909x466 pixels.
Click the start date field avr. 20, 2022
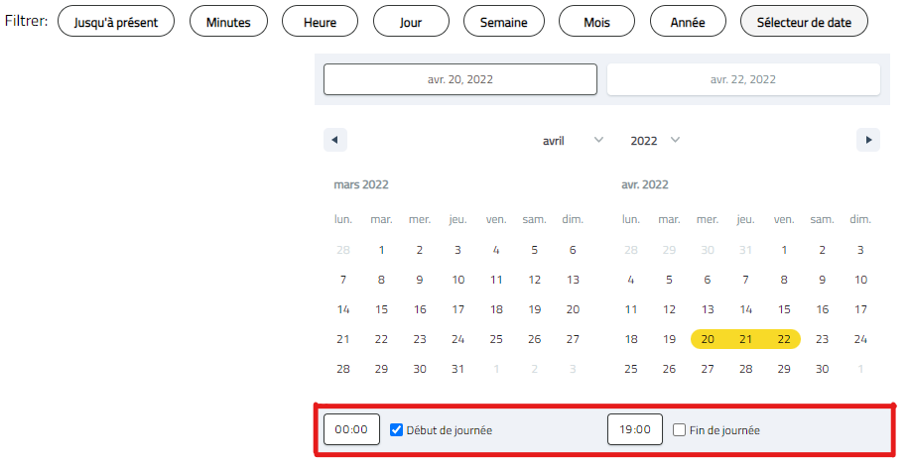click(460, 79)
